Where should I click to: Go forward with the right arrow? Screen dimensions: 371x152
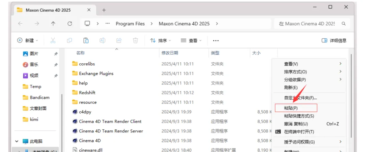pos(37,24)
